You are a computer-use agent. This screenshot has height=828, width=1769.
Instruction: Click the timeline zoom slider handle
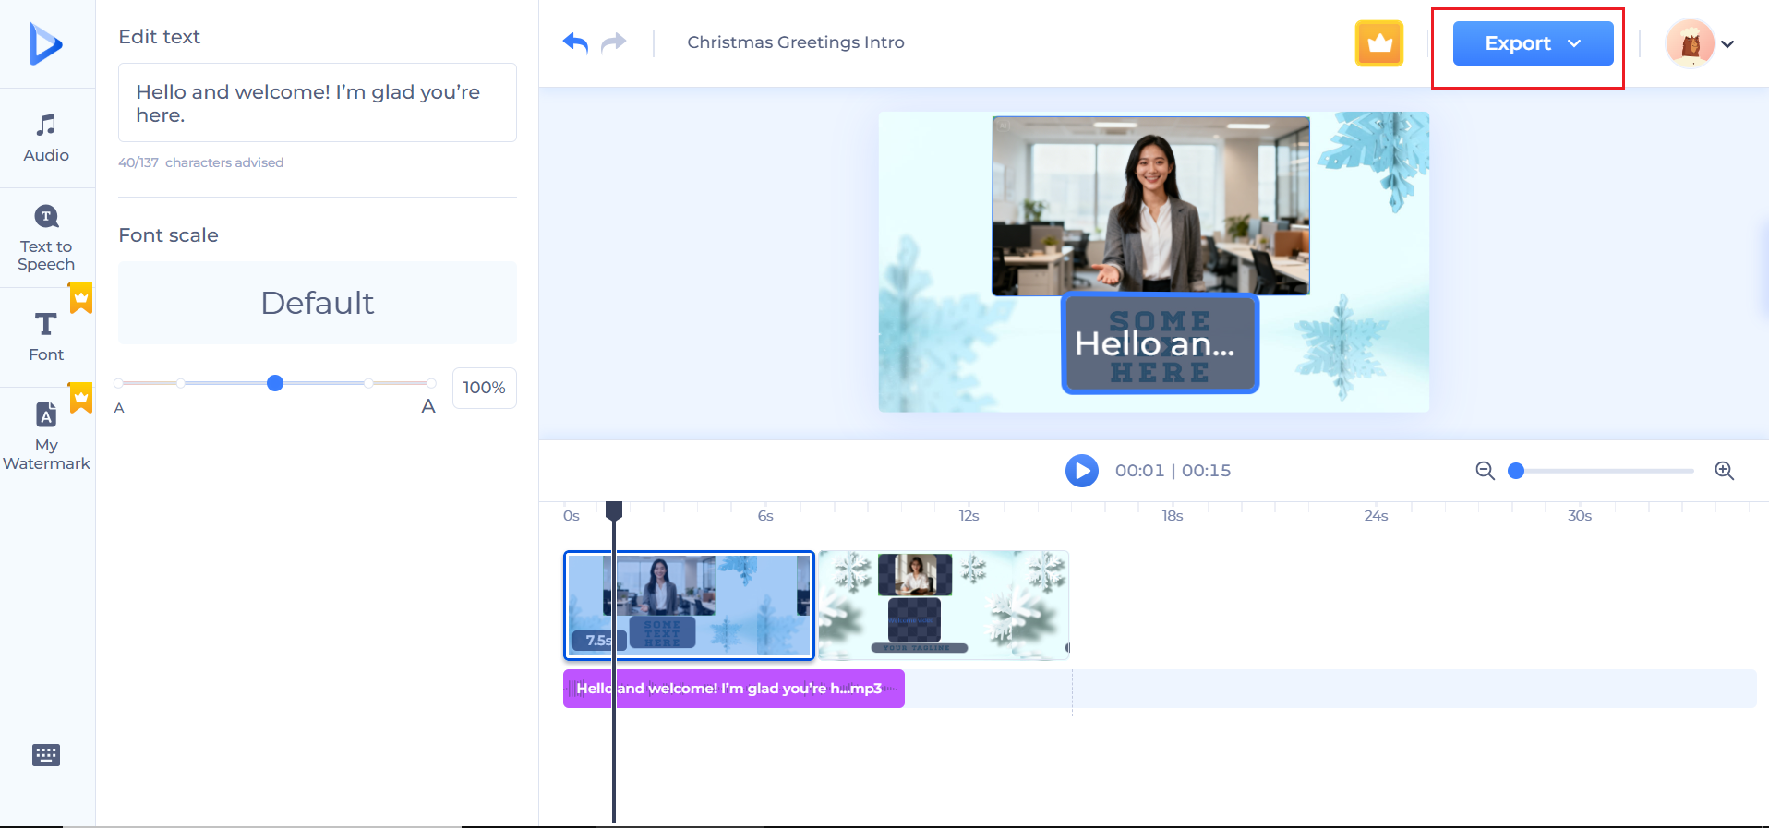pos(1516,471)
